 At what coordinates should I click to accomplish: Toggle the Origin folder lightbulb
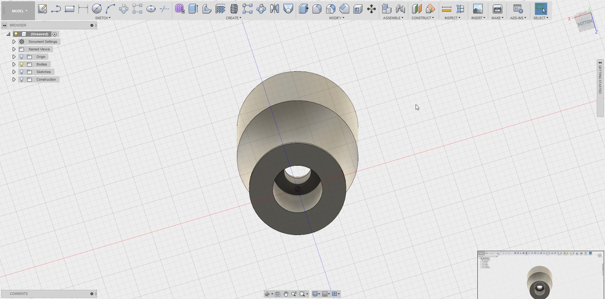tap(22, 57)
